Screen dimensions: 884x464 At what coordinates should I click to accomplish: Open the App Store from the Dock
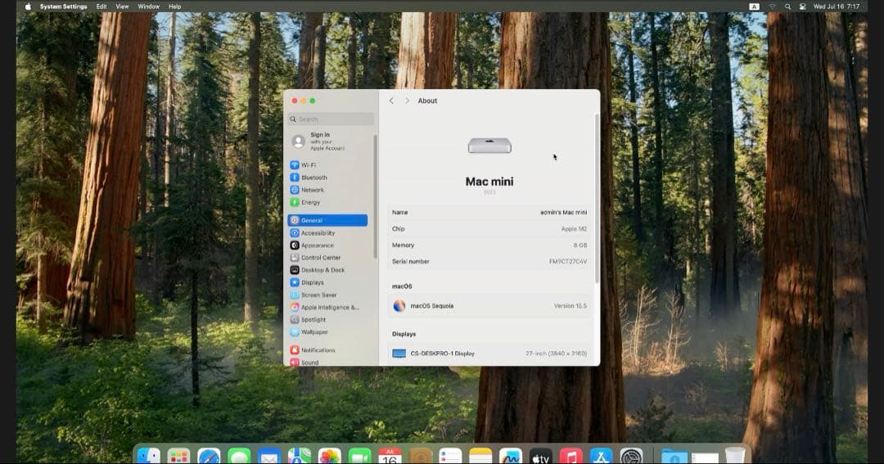pyautogui.click(x=601, y=456)
